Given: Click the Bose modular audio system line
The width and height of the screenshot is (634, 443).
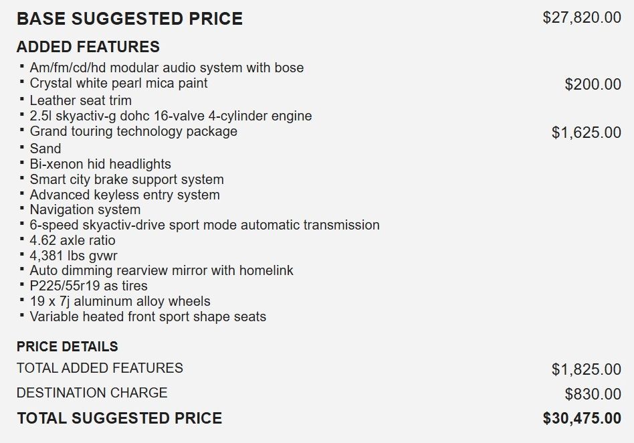Looking at the screenshot, I should (167, 68).
